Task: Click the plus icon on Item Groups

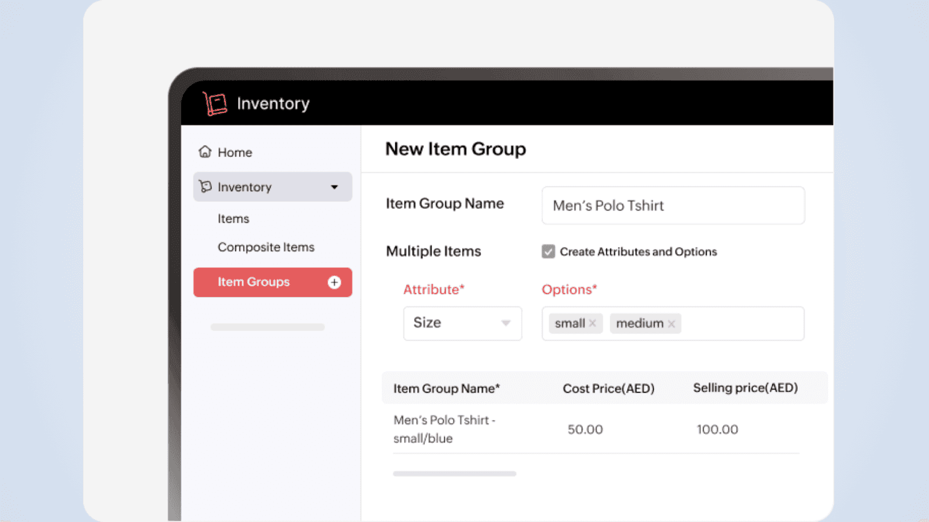Action: [x=334, y=282]
